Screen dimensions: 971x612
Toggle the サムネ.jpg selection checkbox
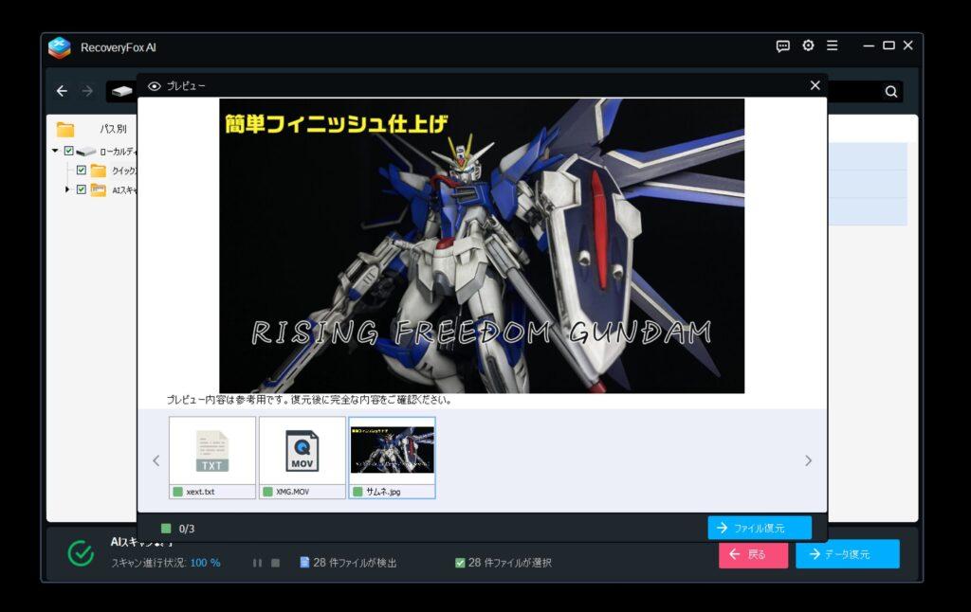357,492
